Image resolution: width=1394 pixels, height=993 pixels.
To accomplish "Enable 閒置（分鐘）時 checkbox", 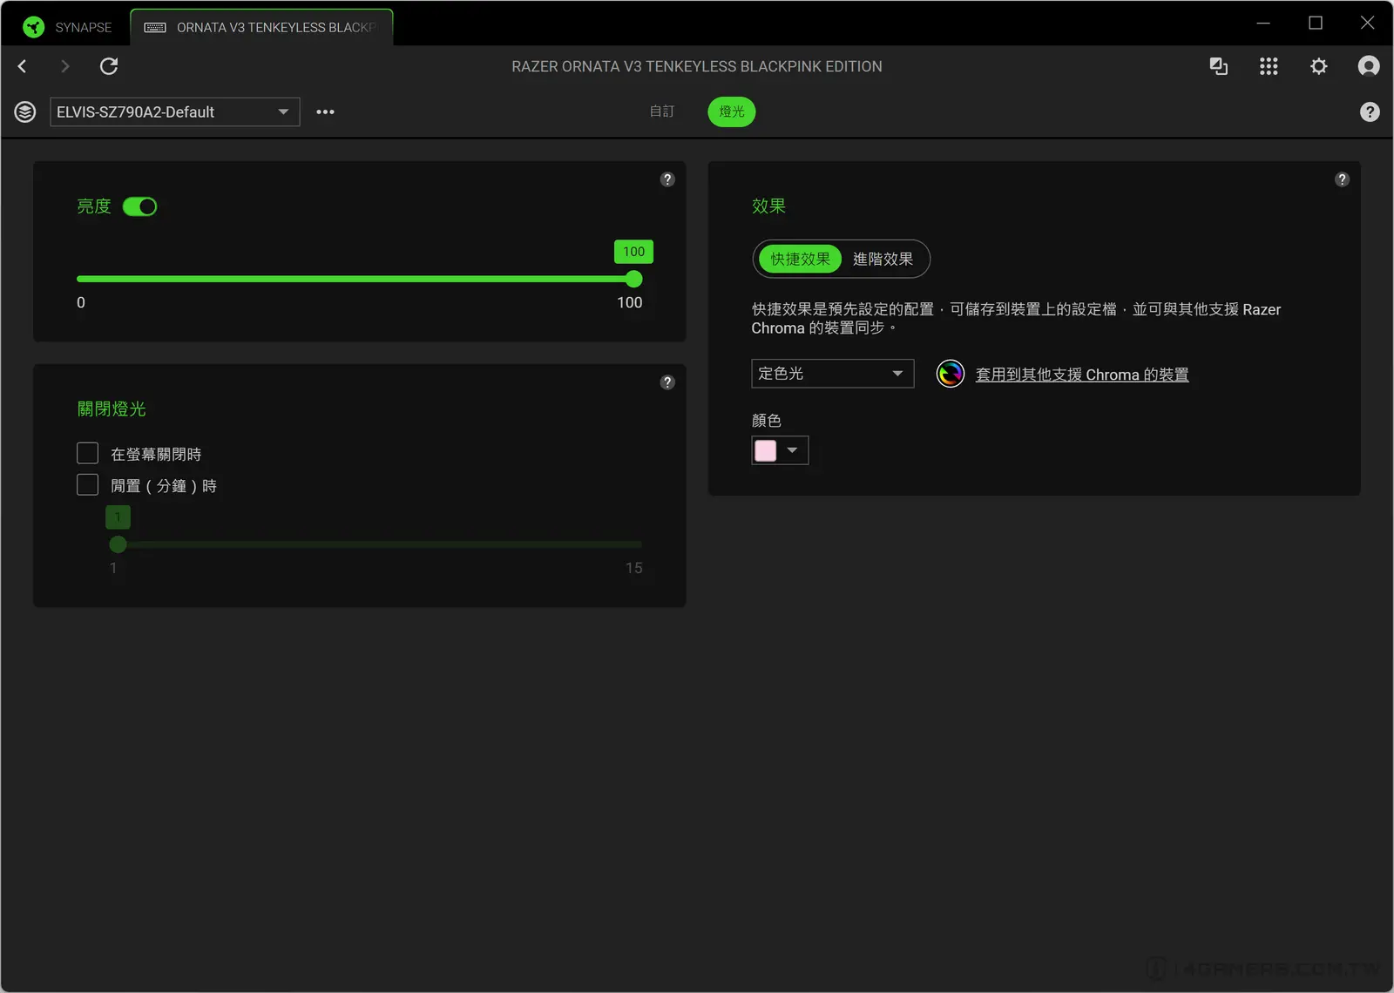I will point(87,484).
